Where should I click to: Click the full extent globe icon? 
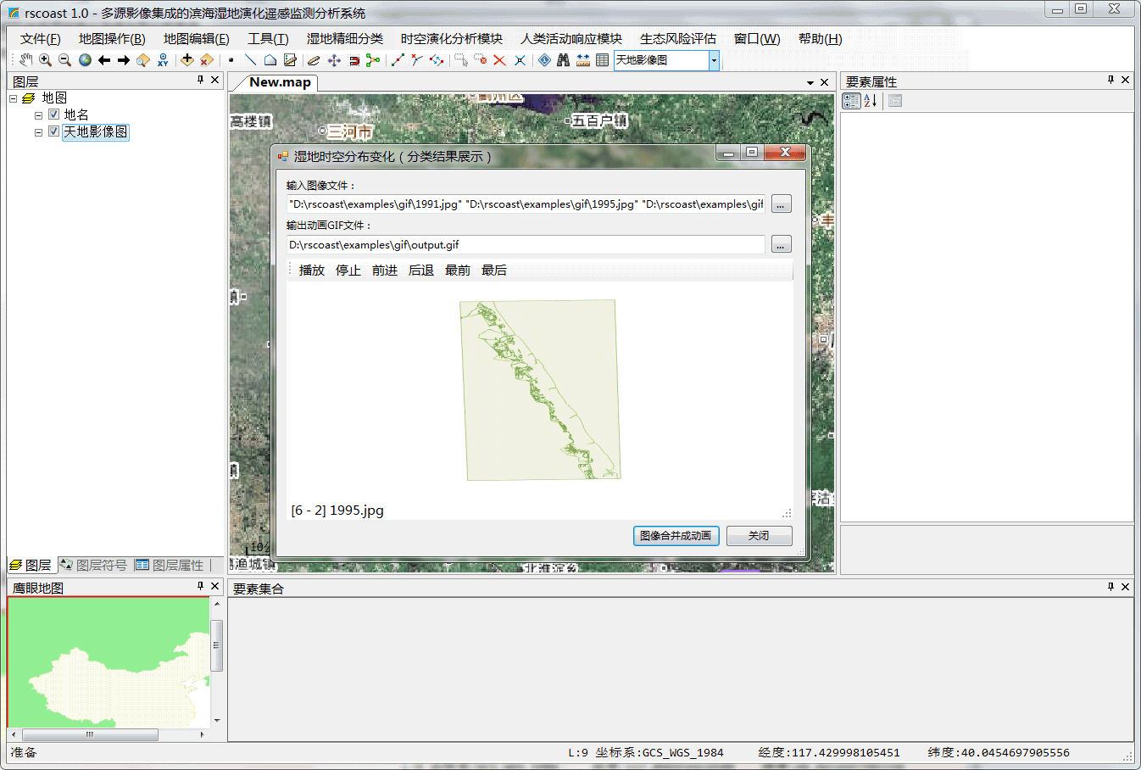coord(85,60)
